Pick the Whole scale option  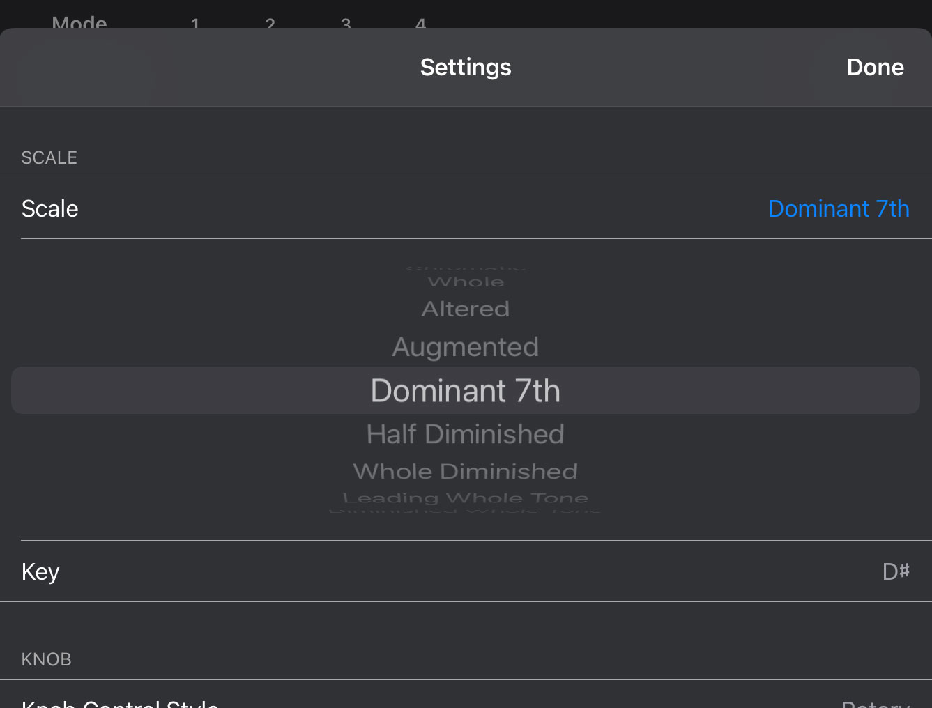(466, 282)
